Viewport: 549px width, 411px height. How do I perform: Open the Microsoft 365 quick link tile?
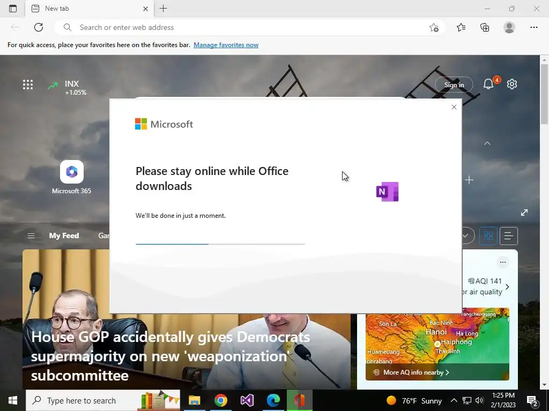[71, 177]
